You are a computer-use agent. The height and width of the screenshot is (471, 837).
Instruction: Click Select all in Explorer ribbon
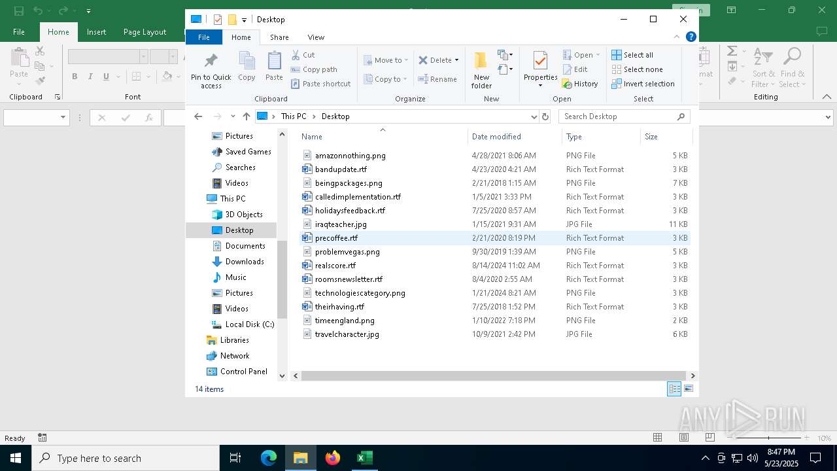[632, 55]
